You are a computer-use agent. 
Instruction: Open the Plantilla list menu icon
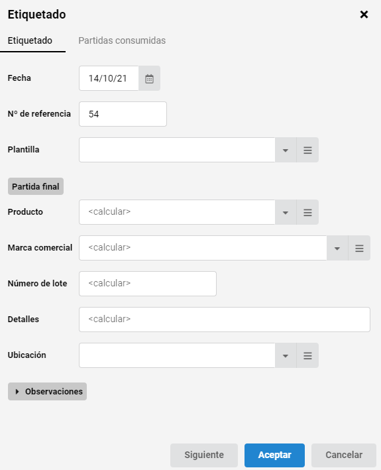point(307,150)
